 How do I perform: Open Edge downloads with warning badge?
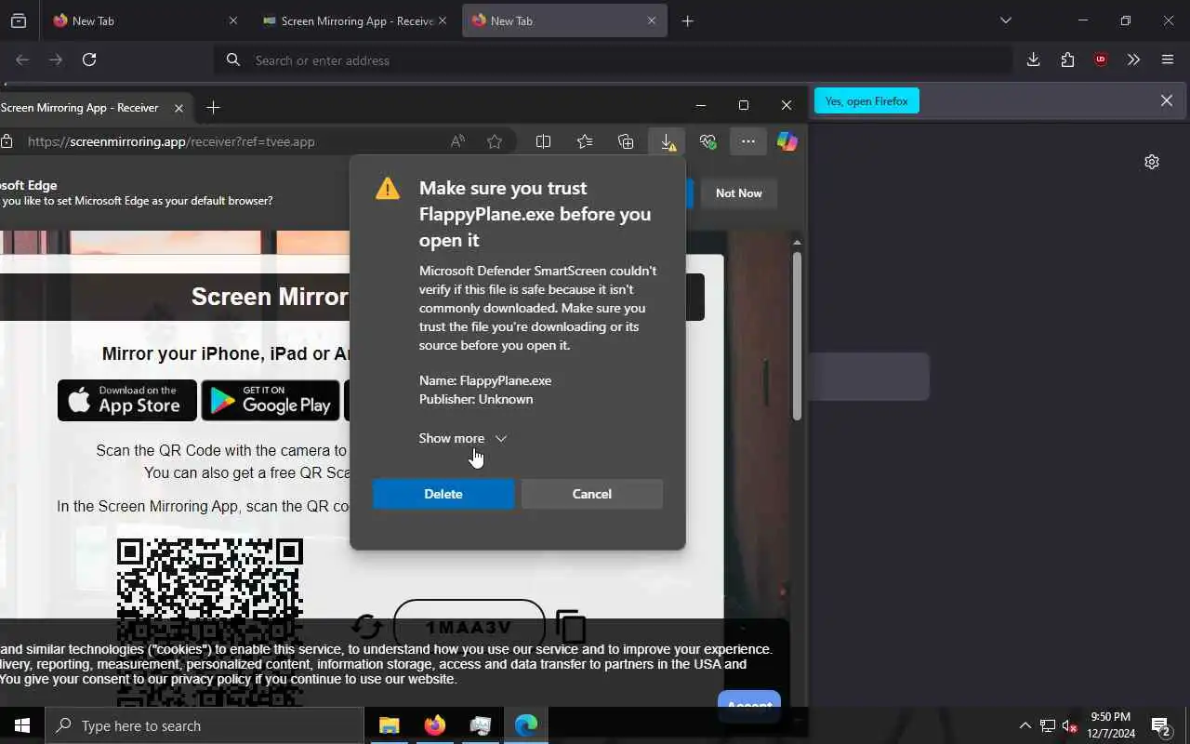tap(668, 141)
